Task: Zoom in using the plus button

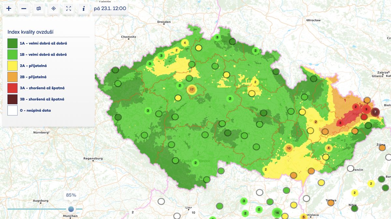Action: coord(9,8)
